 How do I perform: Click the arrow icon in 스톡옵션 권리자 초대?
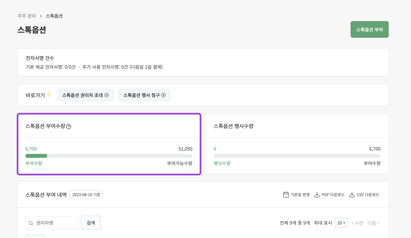coord(106,95)
